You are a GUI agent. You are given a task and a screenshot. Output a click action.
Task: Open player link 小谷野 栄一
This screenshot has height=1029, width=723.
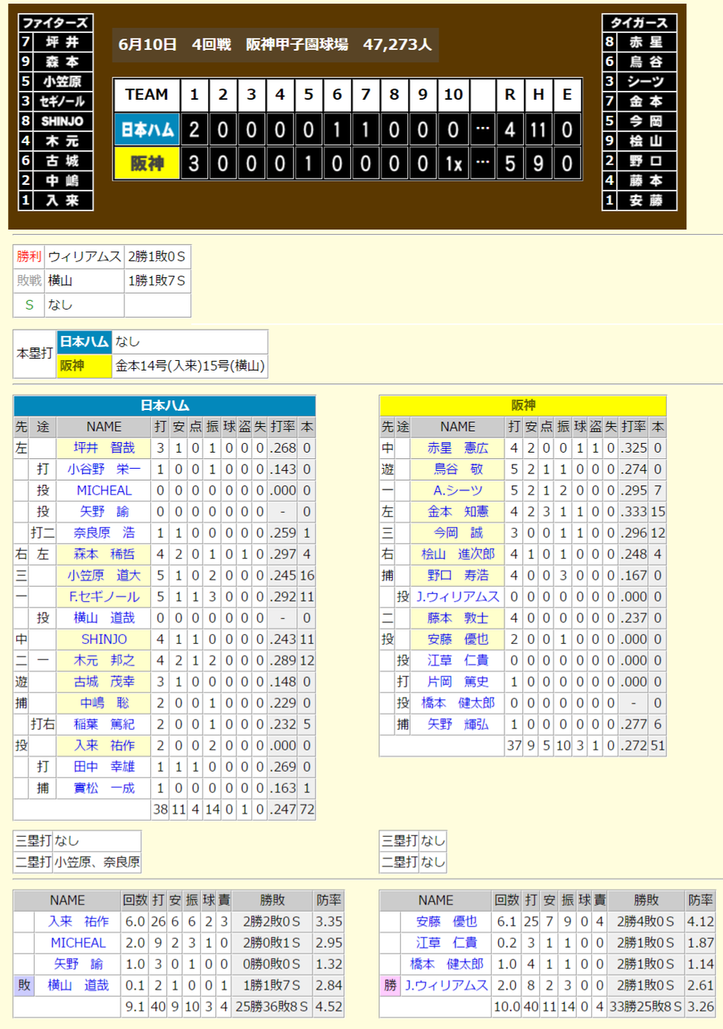pyautogui.click(x=104, y=469)
